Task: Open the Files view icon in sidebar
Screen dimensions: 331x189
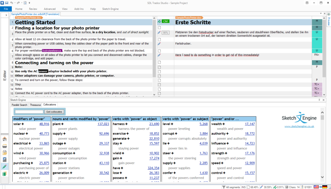Action: tap(4, 152)
